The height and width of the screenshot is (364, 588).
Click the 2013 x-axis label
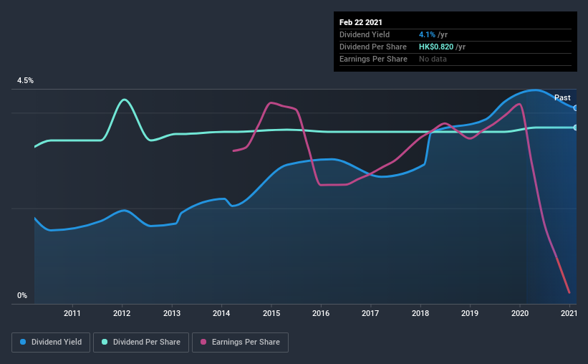[x=172, y=313]
